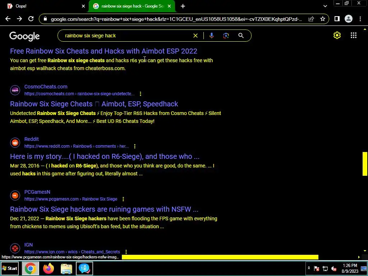Open the Chrome profile menu
The image size is (368, 276).
pyautogui.click(x=349, y=19)
